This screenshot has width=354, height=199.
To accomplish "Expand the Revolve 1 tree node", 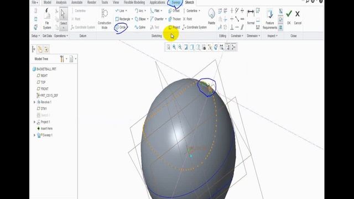I will click(x=34, y=102).
